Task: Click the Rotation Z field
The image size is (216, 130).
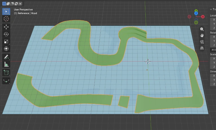Action: click(213, 45)
